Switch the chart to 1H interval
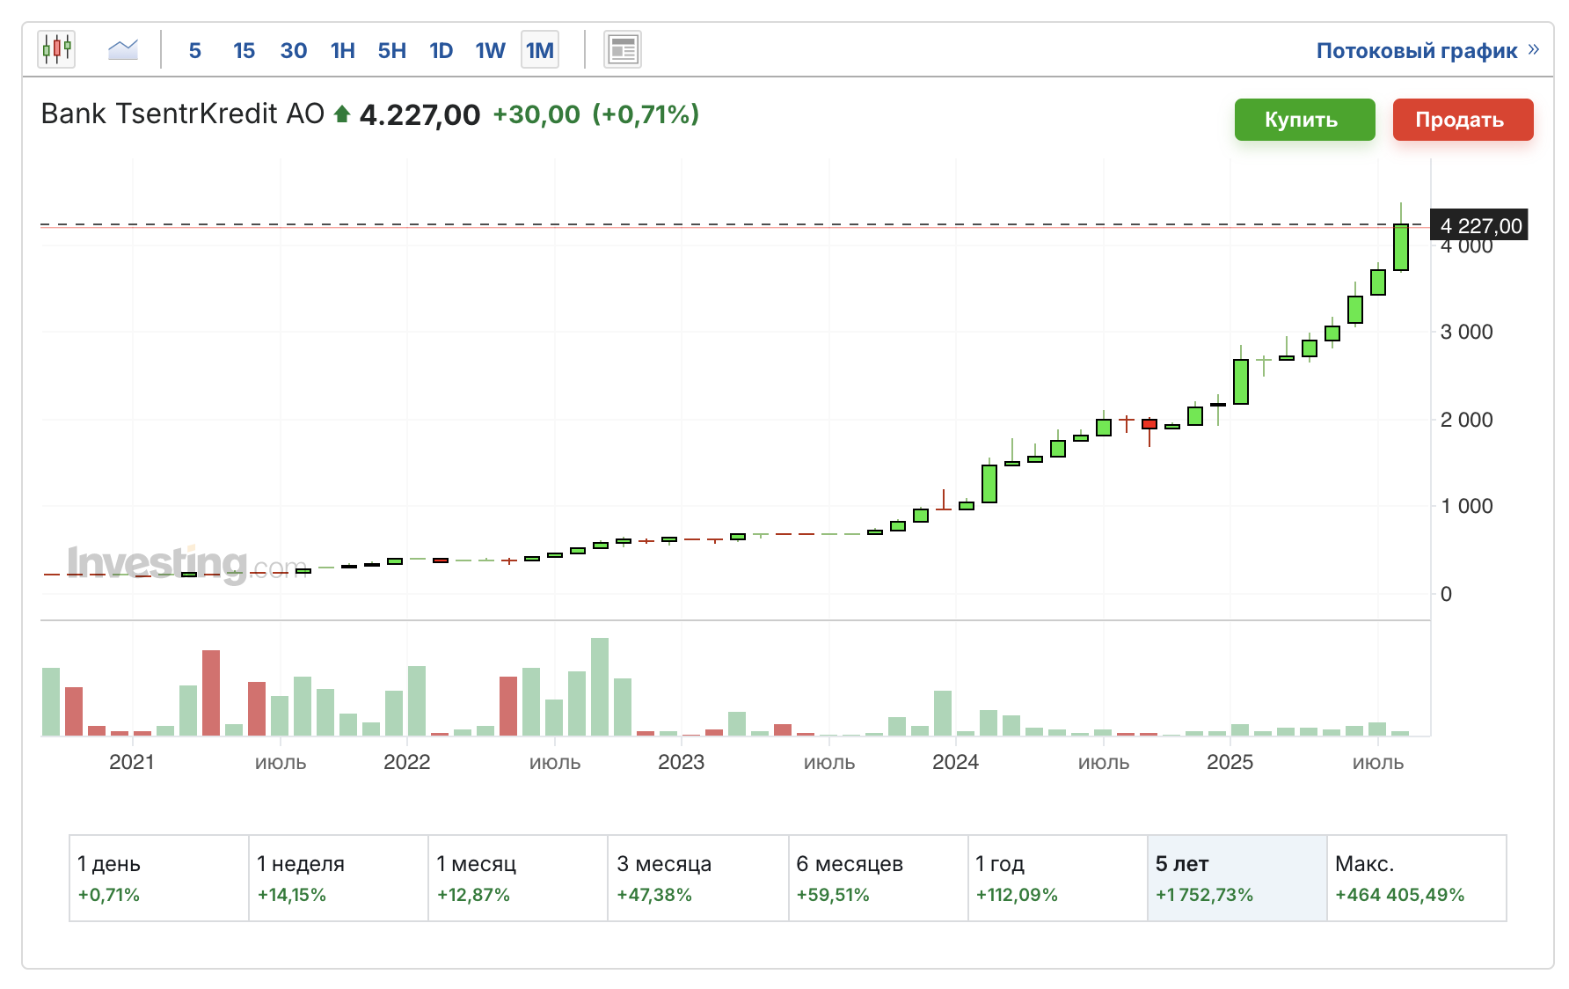1569x989 pixels. (342, 50)
